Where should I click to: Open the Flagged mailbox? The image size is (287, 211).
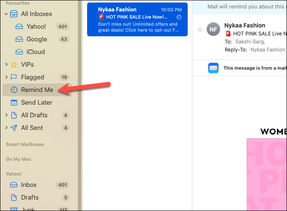point(32,77)
